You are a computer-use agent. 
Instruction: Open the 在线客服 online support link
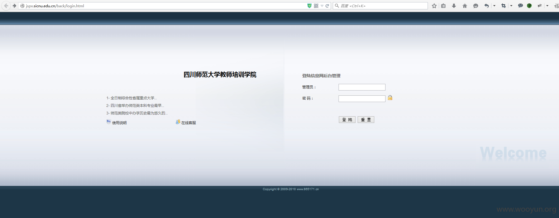[x=189, y=123]
